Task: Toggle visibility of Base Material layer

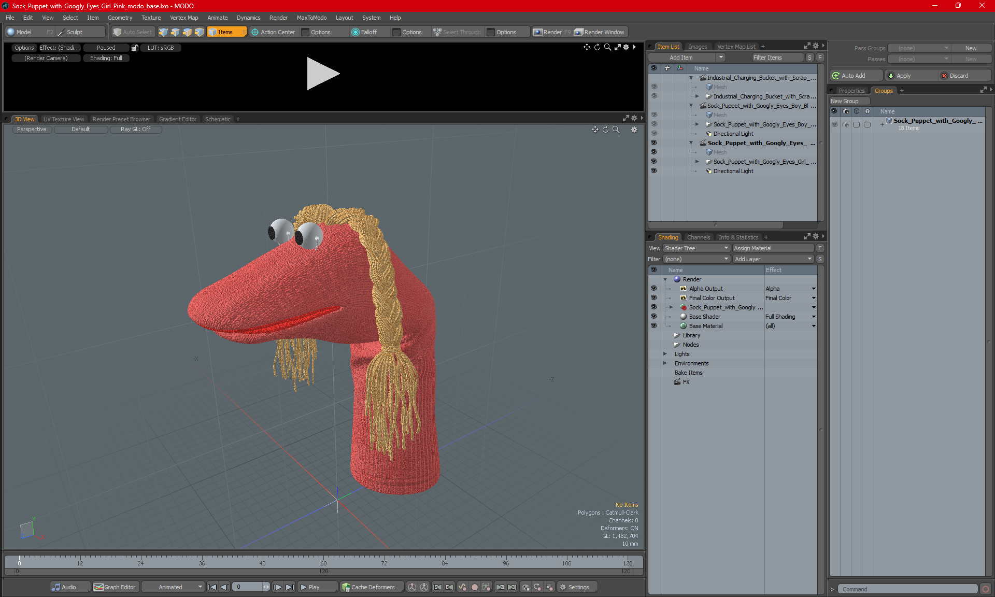Action: pos(653,325)
